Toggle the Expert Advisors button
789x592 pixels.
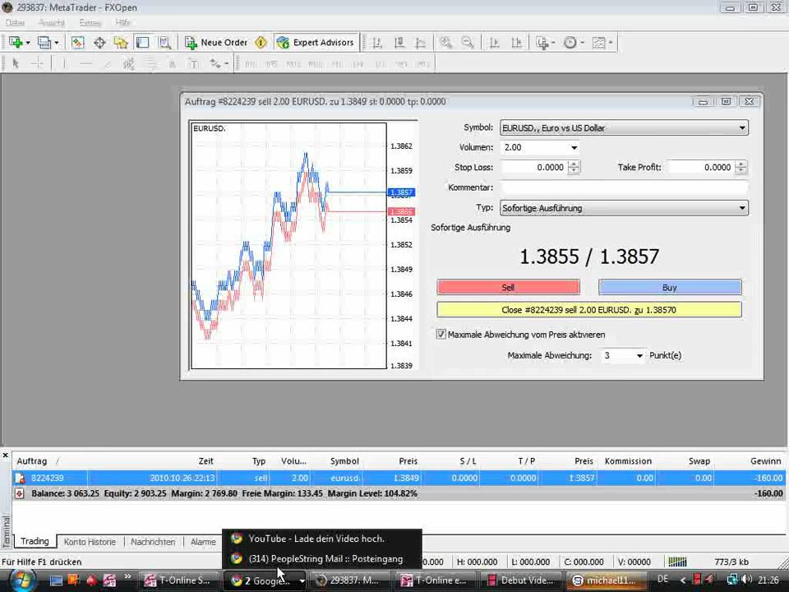(x=316, y=43)
